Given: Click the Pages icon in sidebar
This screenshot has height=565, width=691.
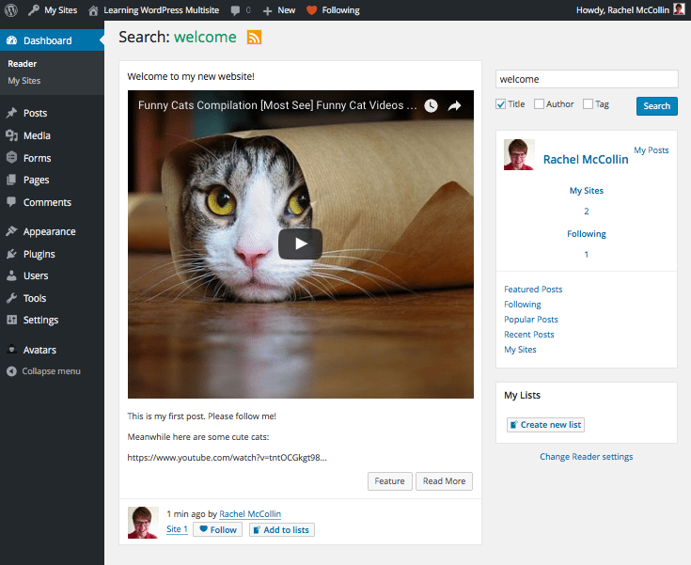Looking at the screenshot, I should (x=11, y=180).
